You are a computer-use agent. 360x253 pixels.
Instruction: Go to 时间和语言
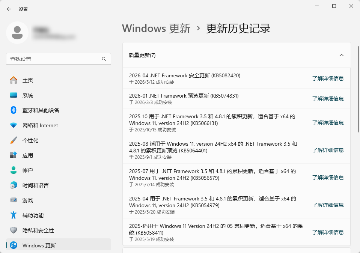click(59, 185)
